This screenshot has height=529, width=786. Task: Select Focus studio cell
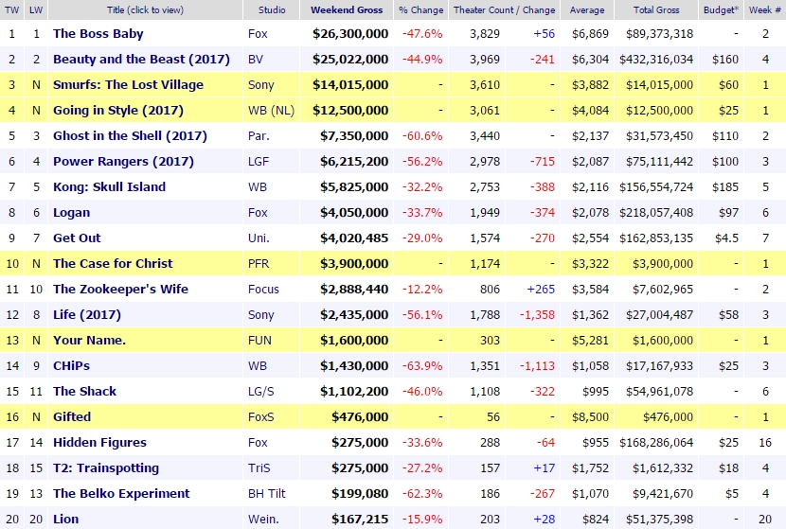(263, 289)
